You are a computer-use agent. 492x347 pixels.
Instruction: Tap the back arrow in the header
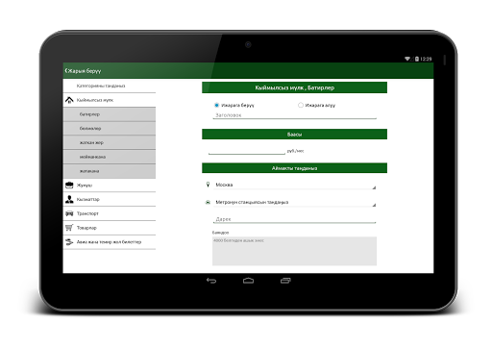tap(66, 71)
